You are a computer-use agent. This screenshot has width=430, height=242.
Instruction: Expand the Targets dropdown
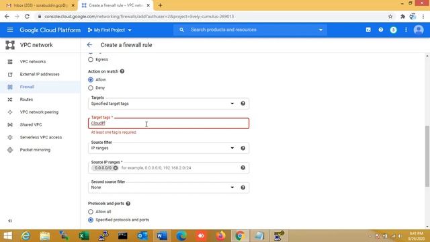tap(232, 104)
